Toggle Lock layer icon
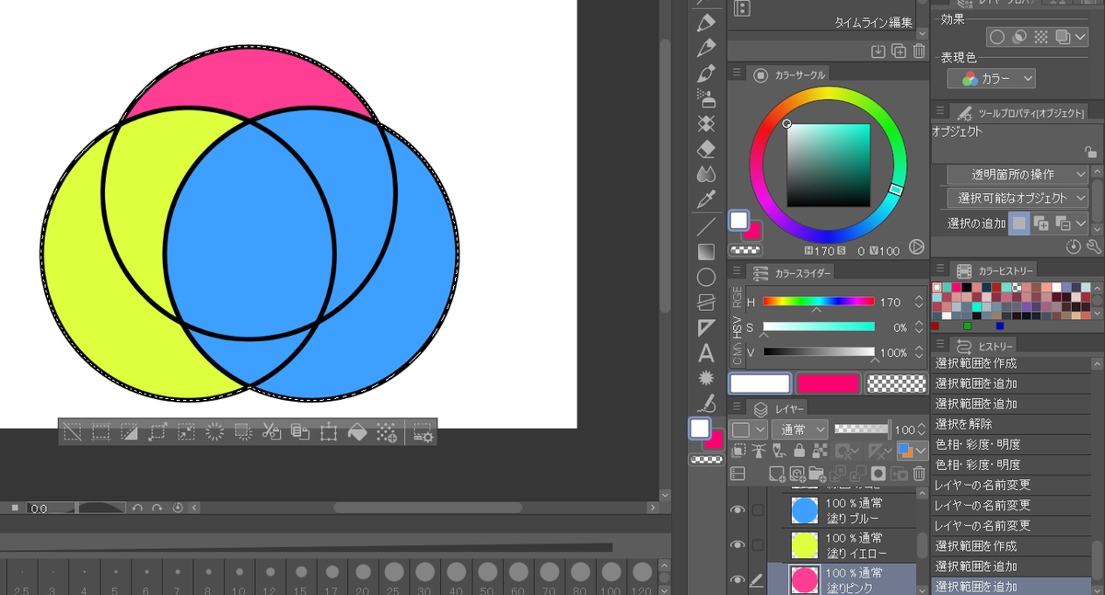The height and width of the screenshot is (595, 1105). coord(799,451)
